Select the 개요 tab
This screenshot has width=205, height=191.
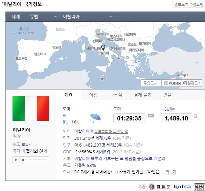69,95
